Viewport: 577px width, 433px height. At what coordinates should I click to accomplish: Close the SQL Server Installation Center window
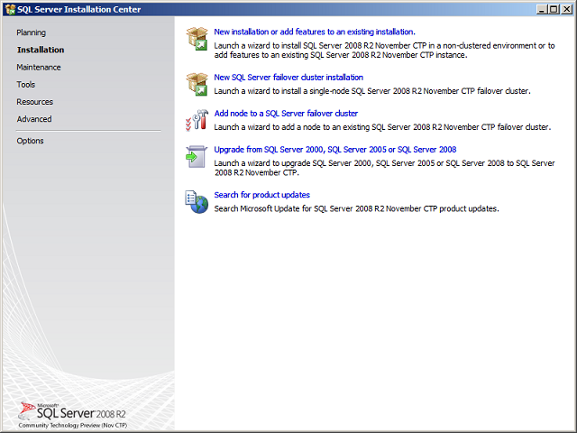567,9
